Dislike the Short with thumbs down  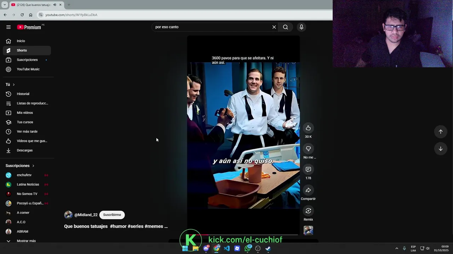coord(308,149)
